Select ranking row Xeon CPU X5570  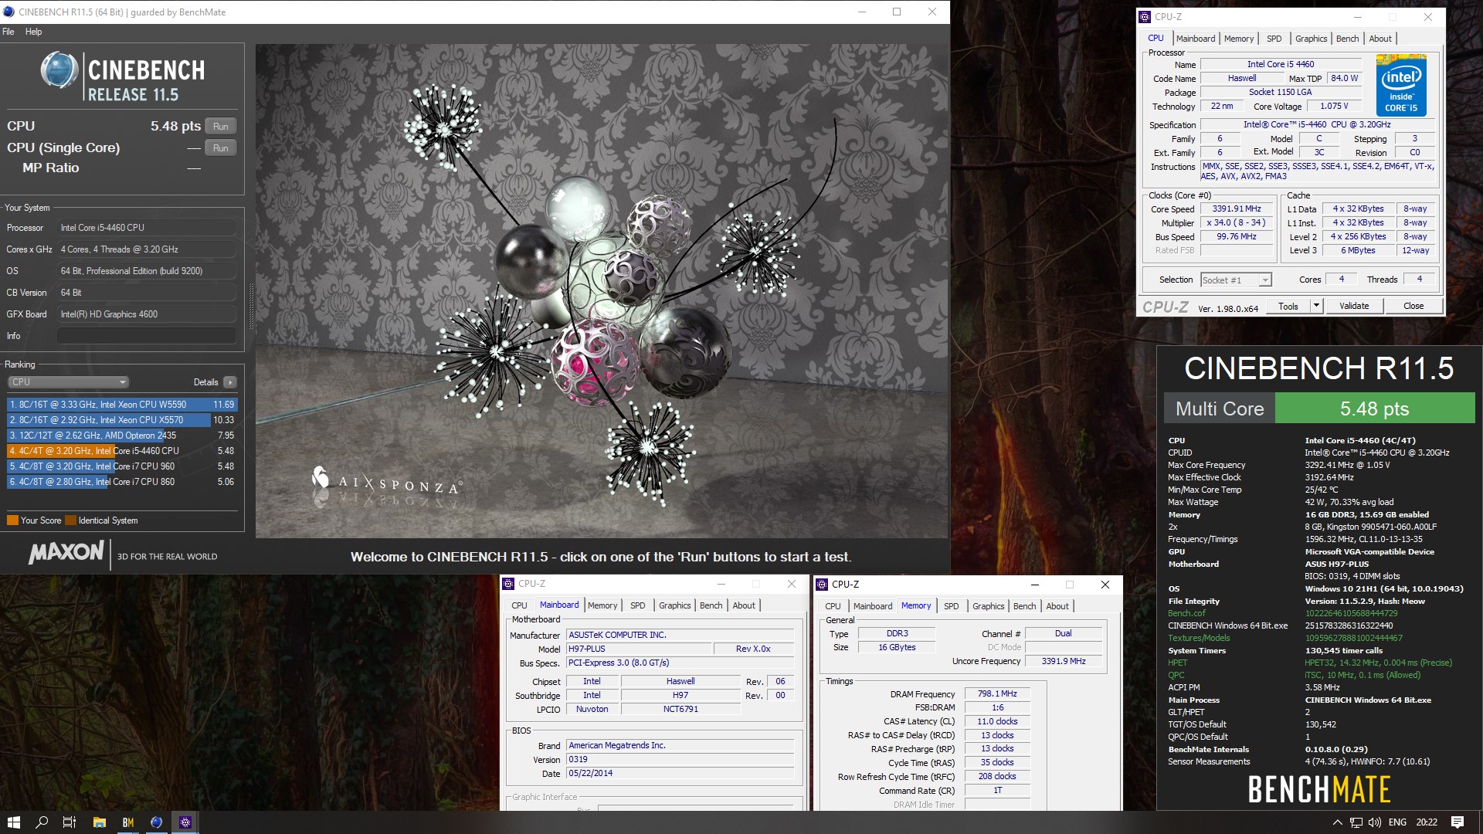122,420
